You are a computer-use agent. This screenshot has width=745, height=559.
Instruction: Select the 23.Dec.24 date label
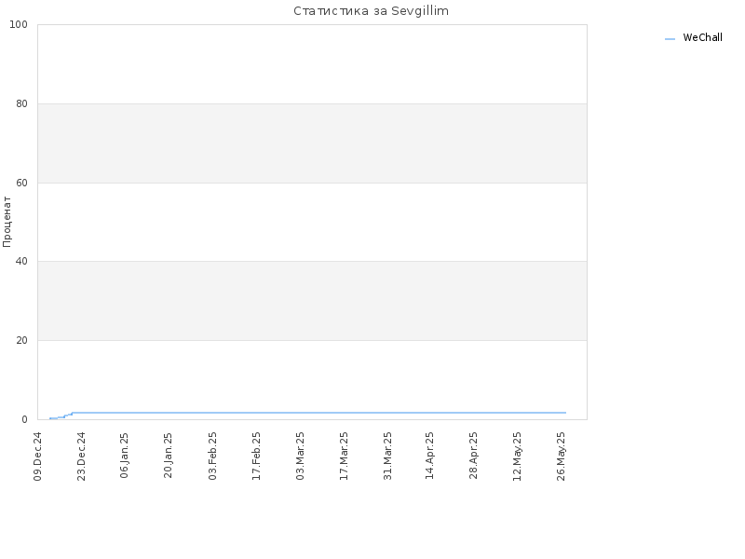[x=81, y=457]
